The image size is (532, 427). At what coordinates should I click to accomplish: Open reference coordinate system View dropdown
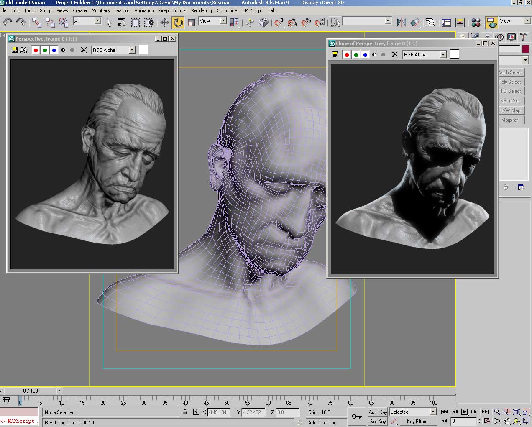coord(212,20)
